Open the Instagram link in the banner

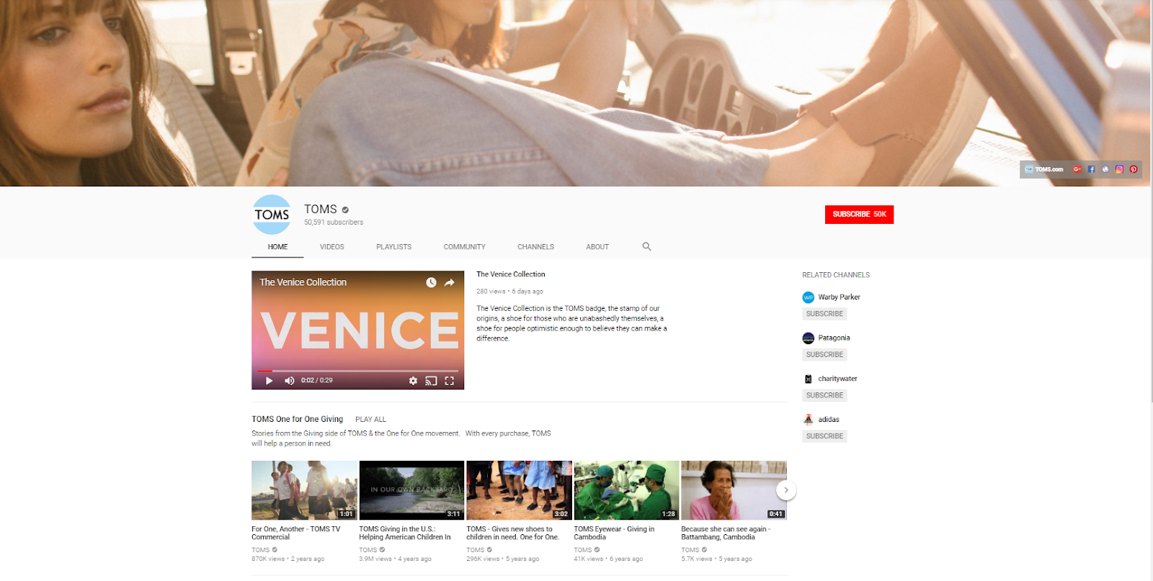(1119, 169)
